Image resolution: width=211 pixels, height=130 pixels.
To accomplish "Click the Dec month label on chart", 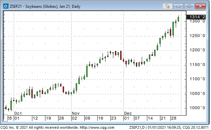I will pos(128,113).
